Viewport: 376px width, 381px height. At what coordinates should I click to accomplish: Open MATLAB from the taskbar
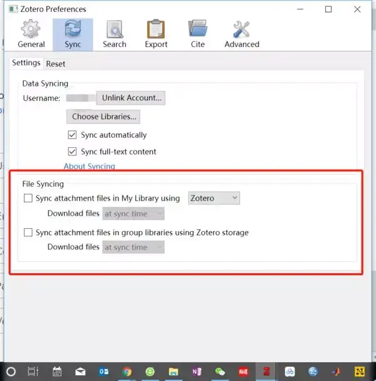point(336,372)
